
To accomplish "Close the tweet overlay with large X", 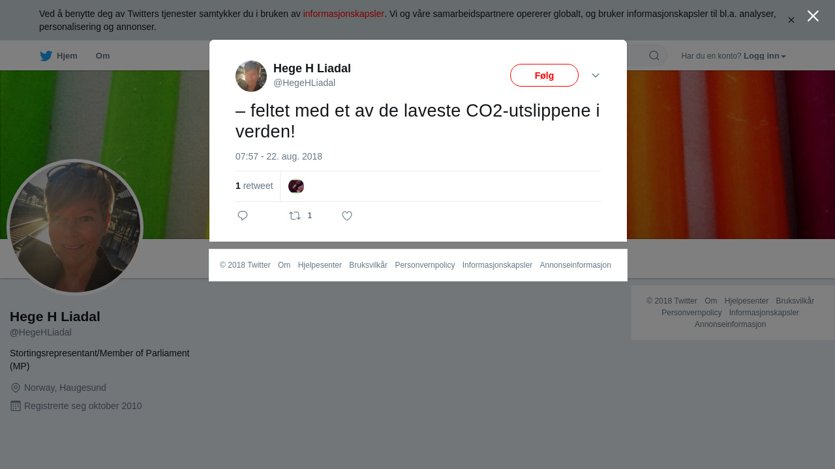I will [813, 16].
